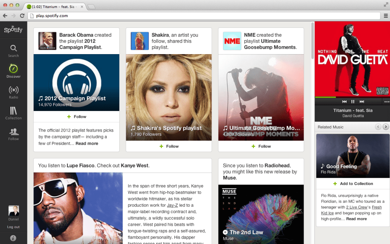
Task: Open the NME Ultimate Goosebump cover image
Action: point(261,98)
